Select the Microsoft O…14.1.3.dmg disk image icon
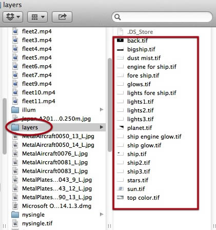Screen dimensions: 216x230 tap(15, 206)
